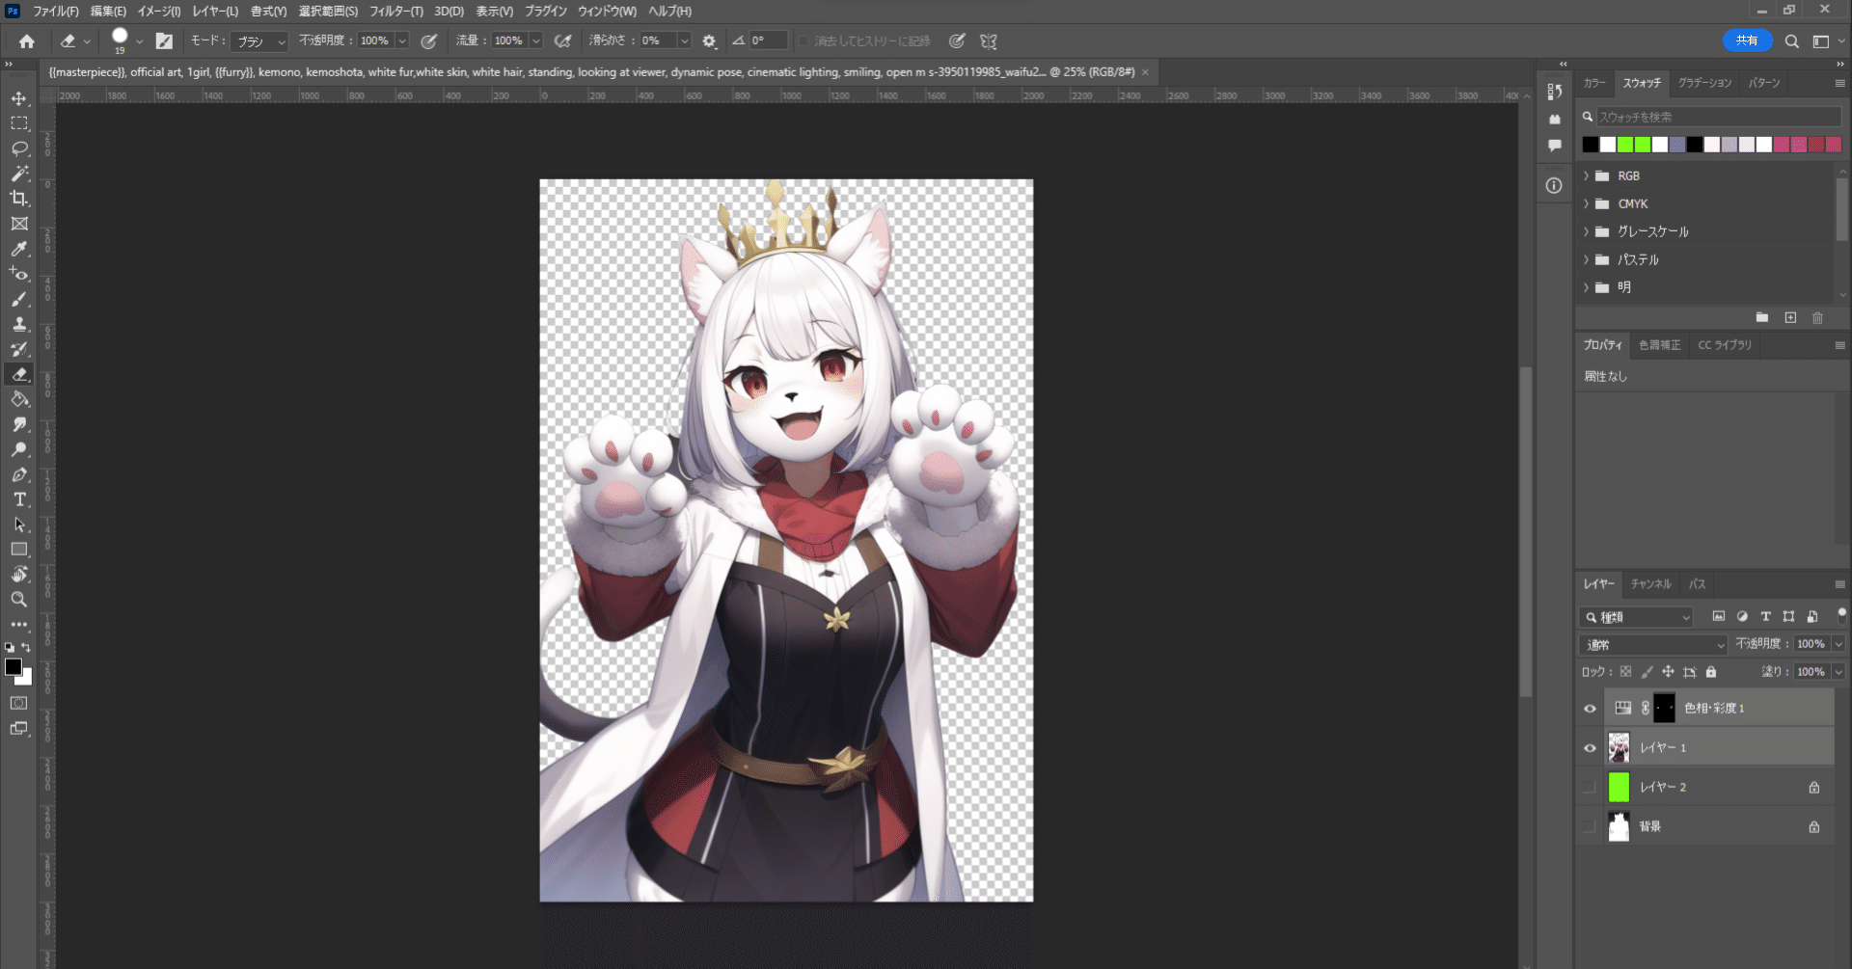Select the History Brush tool
Viewport: 1852px width, 969px height.
point(19,349)
